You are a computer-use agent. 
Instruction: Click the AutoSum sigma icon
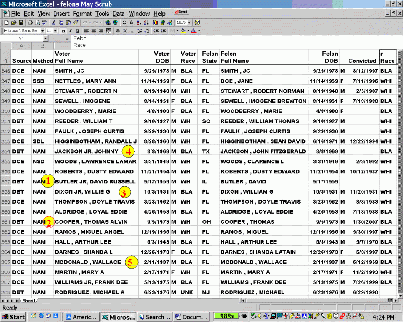pos(125,22)
